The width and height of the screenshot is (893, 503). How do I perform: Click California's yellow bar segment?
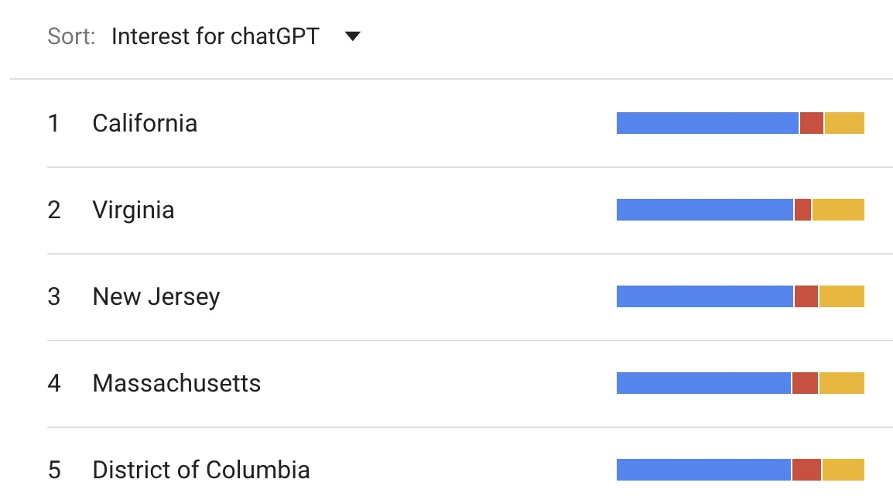coord(844,123)
